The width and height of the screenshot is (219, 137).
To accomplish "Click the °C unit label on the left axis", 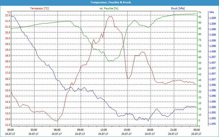I will 8,12.
